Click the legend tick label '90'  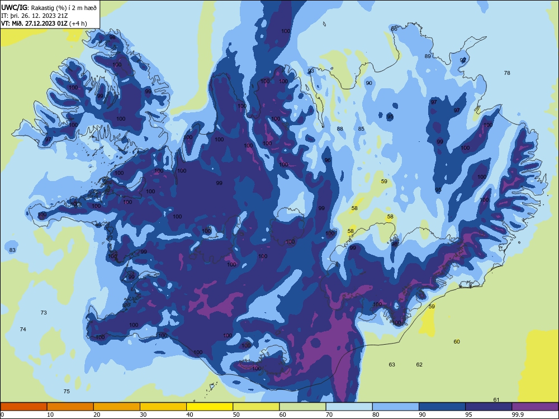422,415
